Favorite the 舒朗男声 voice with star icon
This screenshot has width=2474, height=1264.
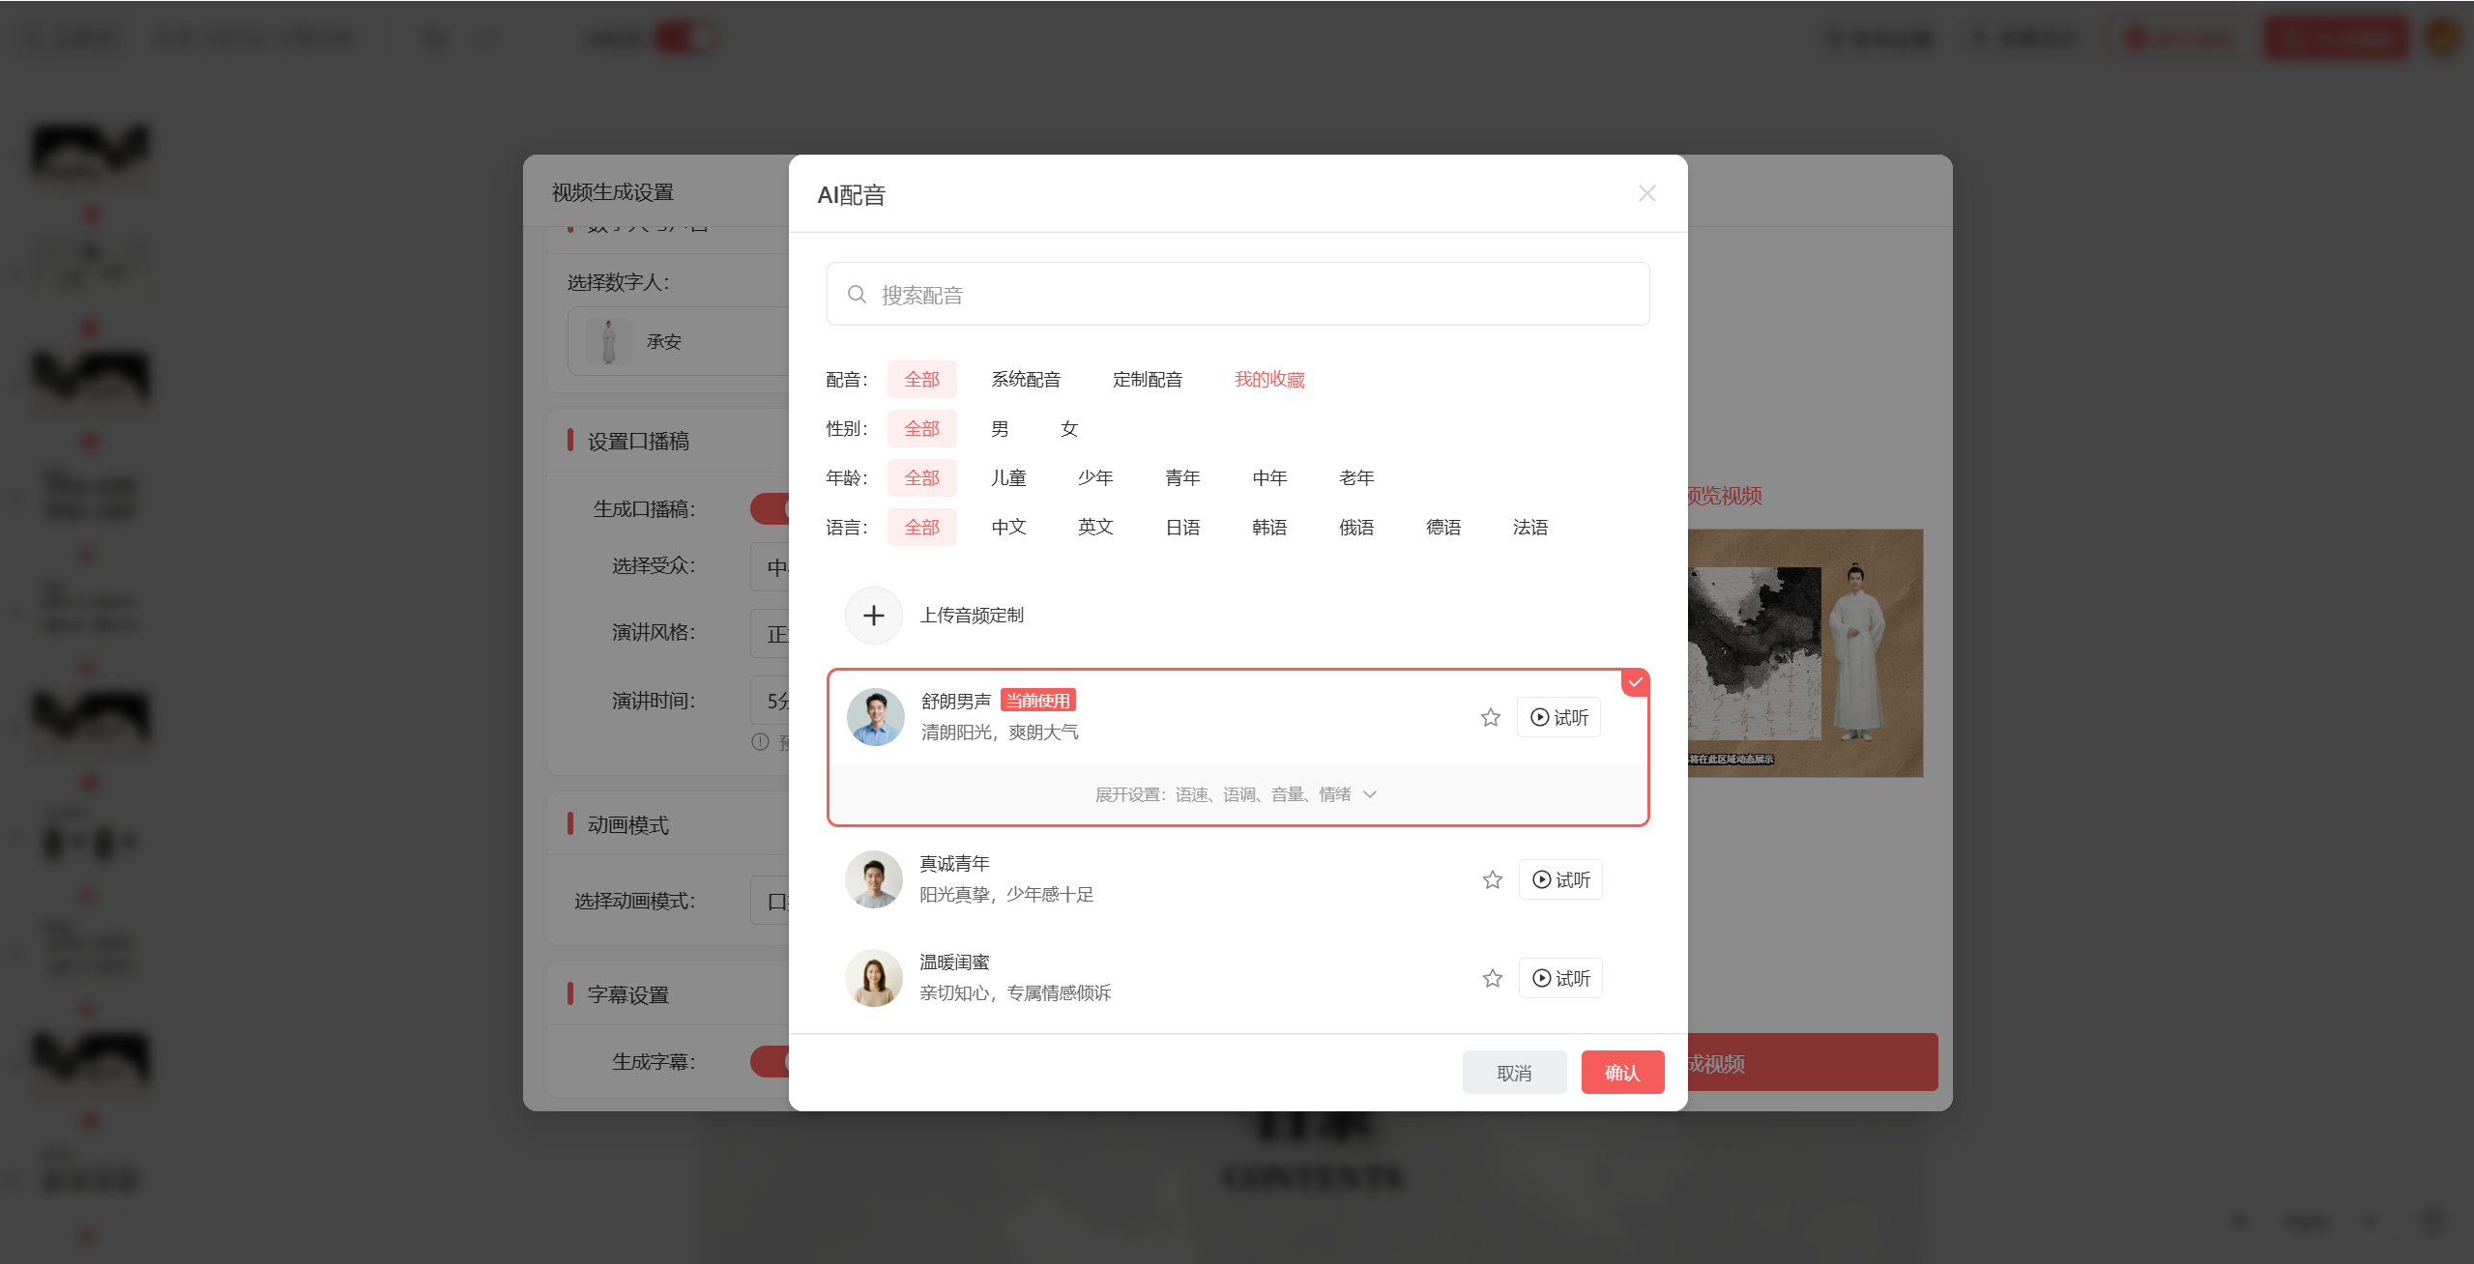point(1490,717)
